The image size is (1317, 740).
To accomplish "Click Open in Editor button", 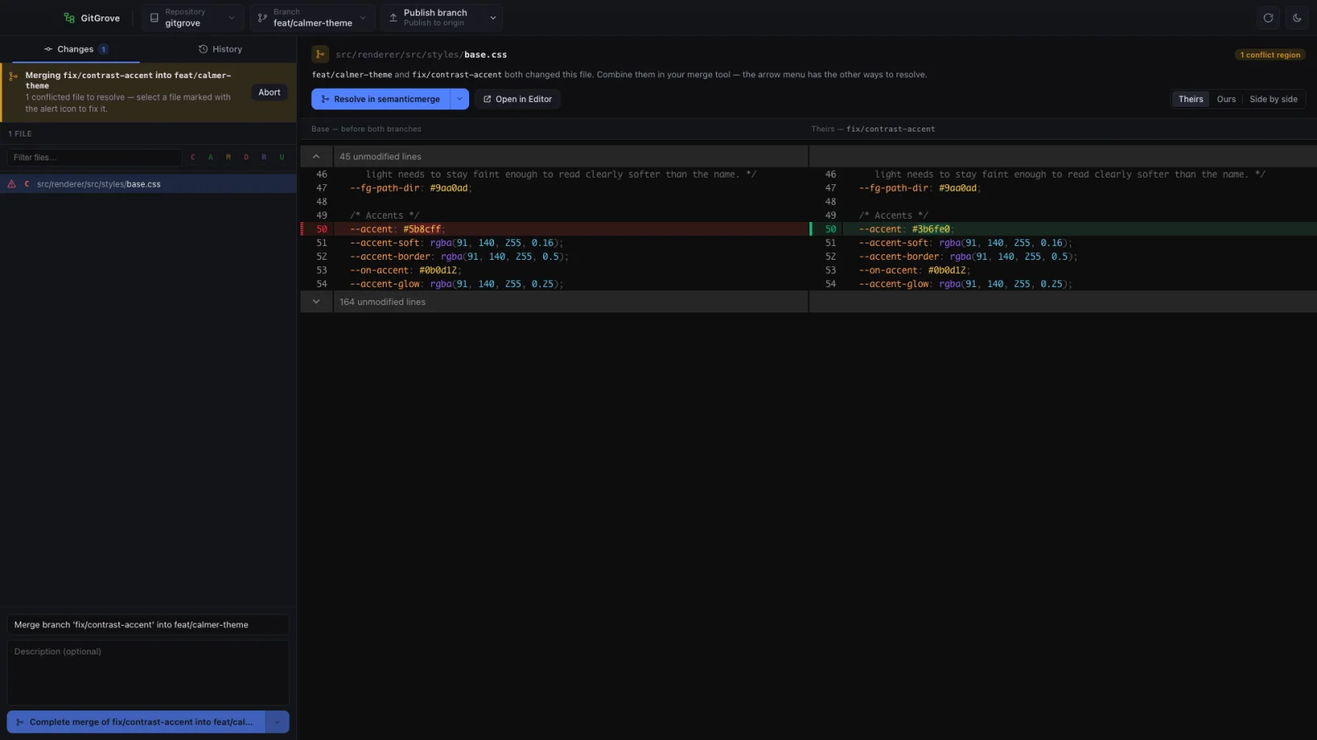I will click(518, 99).
